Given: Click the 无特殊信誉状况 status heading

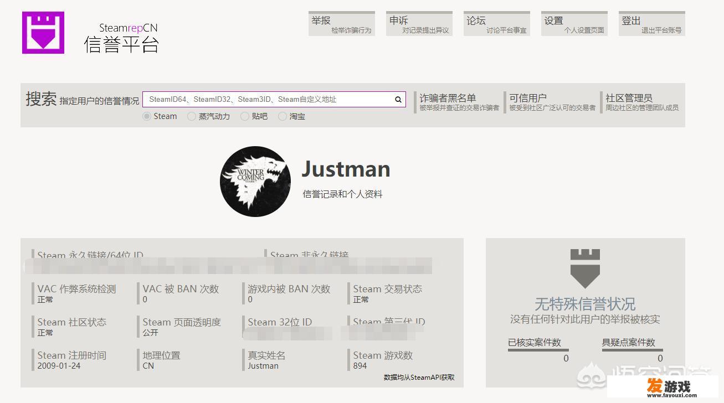Looking at the screenshot, I should pos(585,304).
